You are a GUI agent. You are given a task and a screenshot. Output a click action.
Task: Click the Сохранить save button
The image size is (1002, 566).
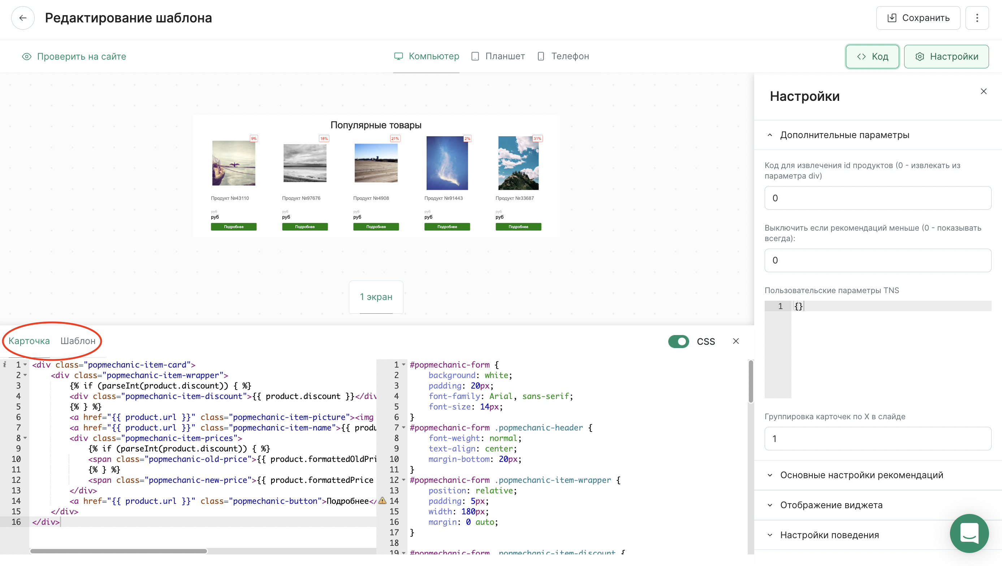(x=918, y=18)
